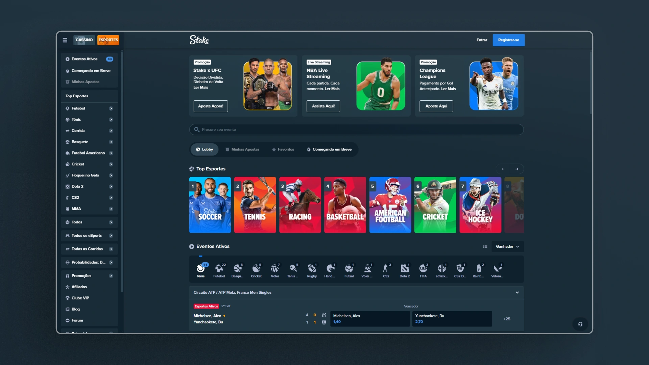Viewport: 649px width, 365px height.
Task: Click the Registrar-se button
Action: coord(508,40)
